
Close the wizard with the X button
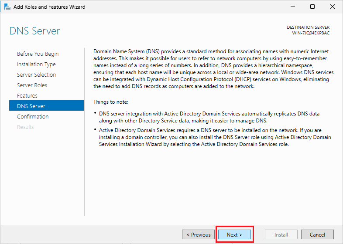333,7
